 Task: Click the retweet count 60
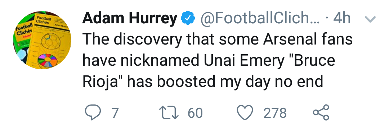click(x=195, y=113)
